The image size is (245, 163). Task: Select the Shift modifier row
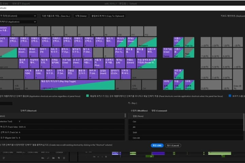tap(186, 132)
